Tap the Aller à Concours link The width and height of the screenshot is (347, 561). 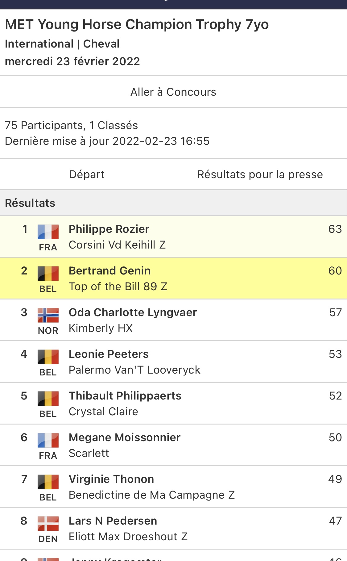tap(173, 92)
